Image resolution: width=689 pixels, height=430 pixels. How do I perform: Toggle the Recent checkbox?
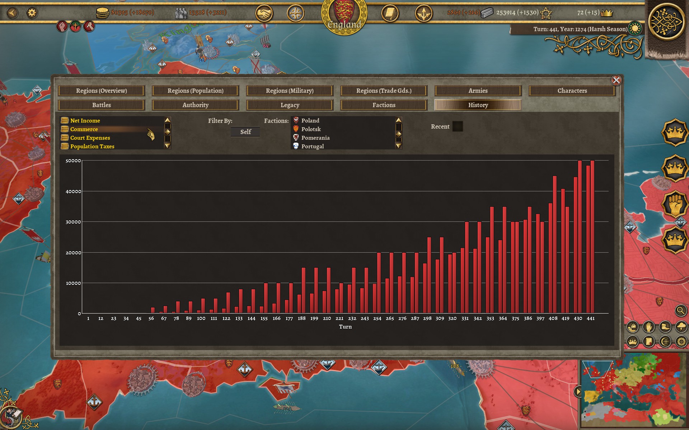click(458, 126)
